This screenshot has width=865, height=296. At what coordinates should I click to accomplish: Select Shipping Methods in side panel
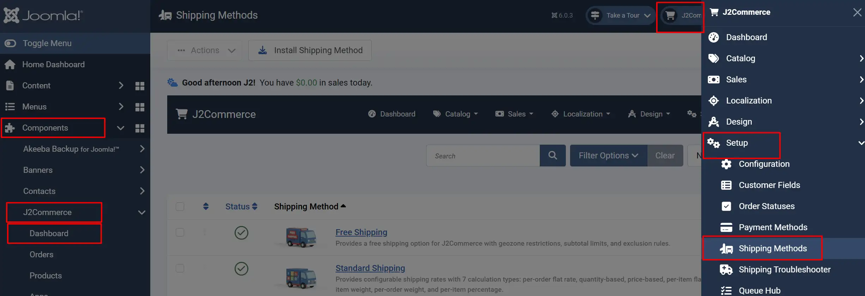click(x=773, y=248)
